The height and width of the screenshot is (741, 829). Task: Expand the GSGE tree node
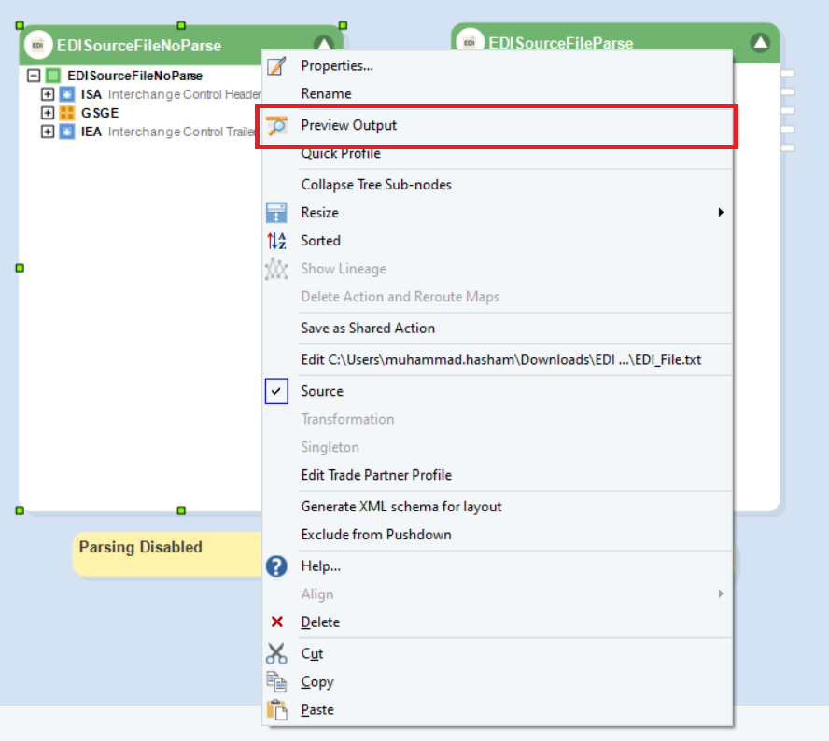coord(49,113)
